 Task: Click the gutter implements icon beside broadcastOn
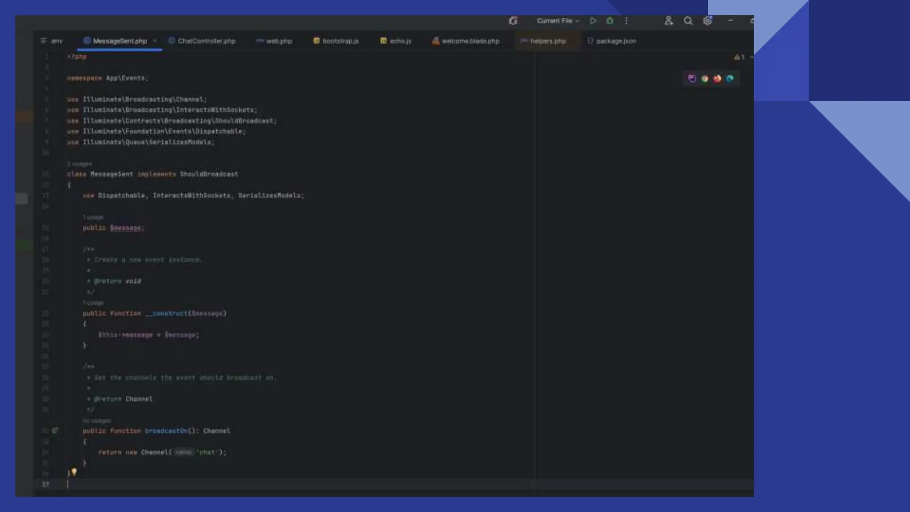click(55, 430)
